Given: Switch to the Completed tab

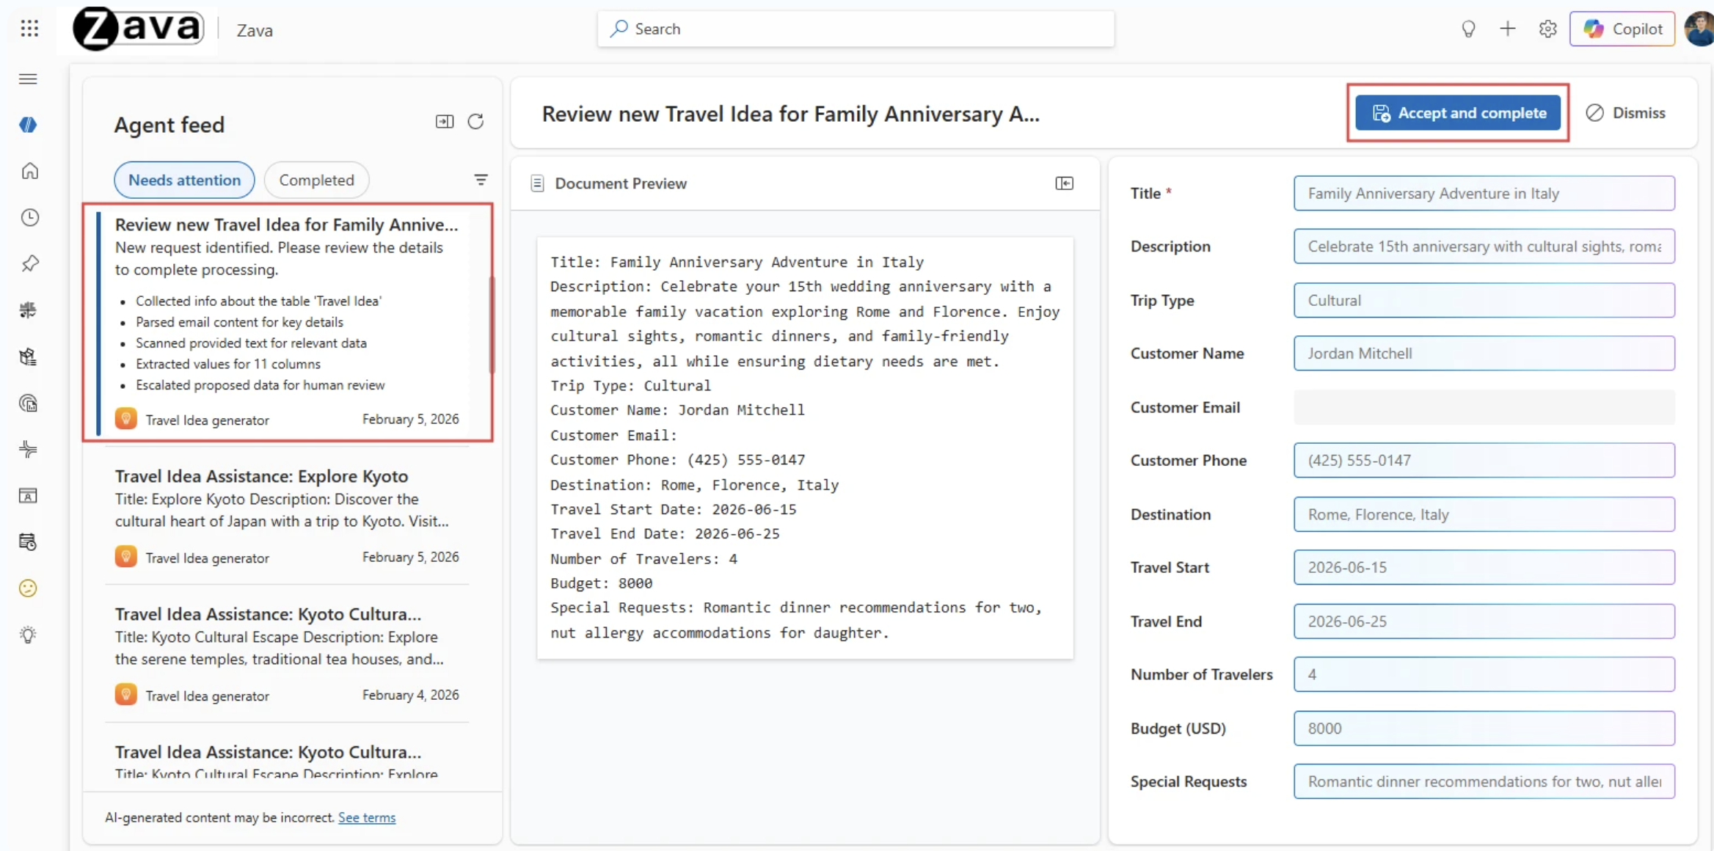Looking at the screenshot, I should coord(316,180).
